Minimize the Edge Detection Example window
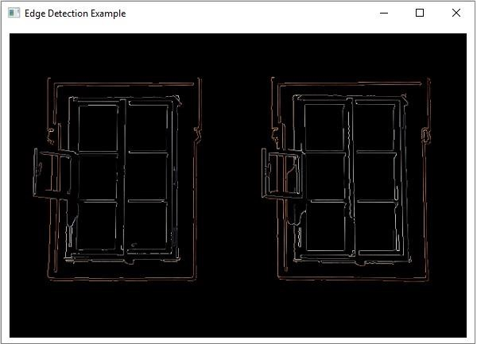Viewport: 477px width, 344px height. [x=384, y=13]
